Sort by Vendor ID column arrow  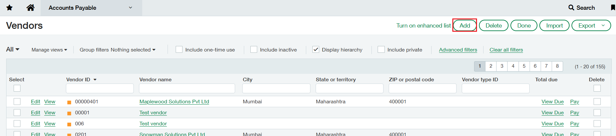tap(95, 80)
